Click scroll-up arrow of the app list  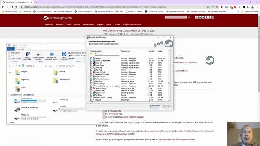[x=169, y=51]
